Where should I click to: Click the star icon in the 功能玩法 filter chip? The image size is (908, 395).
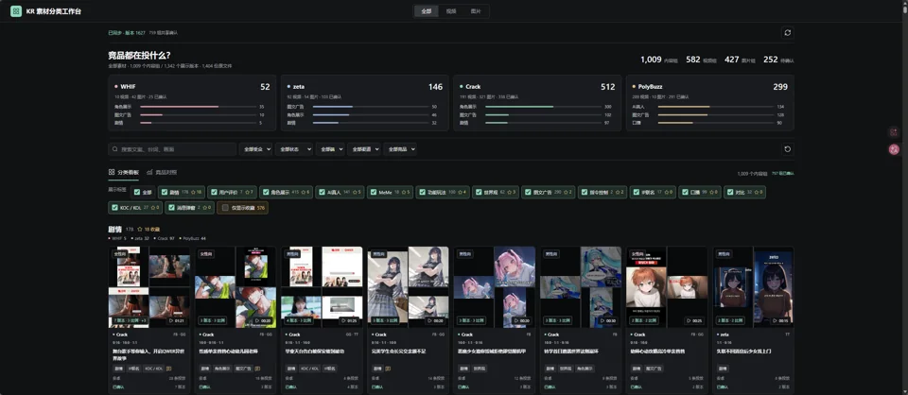point(459,192)
